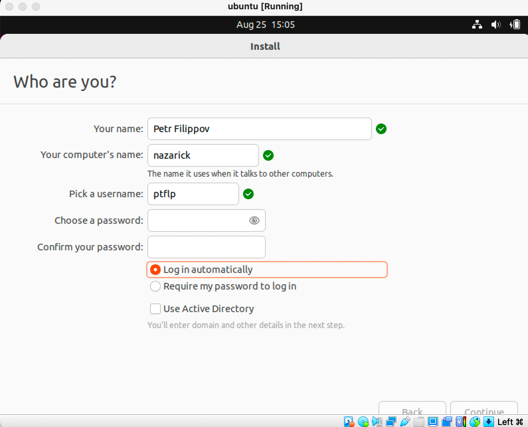Open the date and time menu
This screenshot has height=427, width=528.
[x=265, y=25]
